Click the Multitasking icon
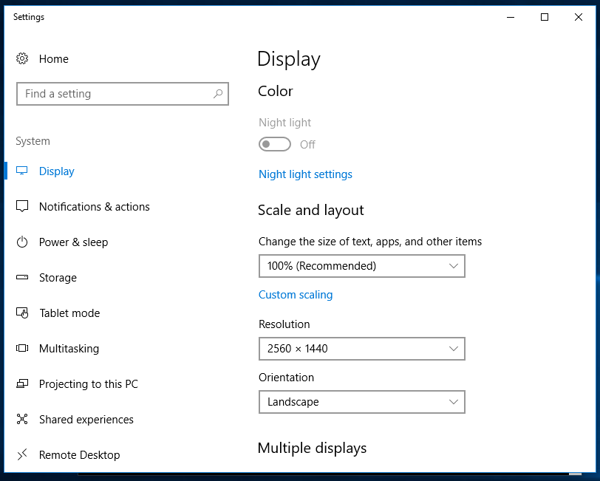Screen dimensions: 600x481 [22, 349]
